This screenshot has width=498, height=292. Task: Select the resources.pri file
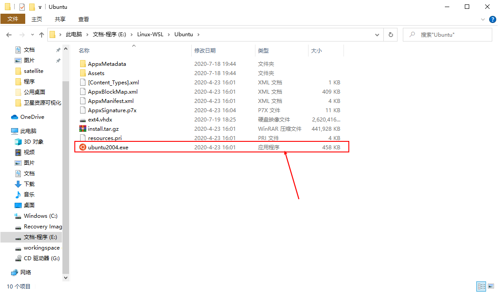click(105, 138)
